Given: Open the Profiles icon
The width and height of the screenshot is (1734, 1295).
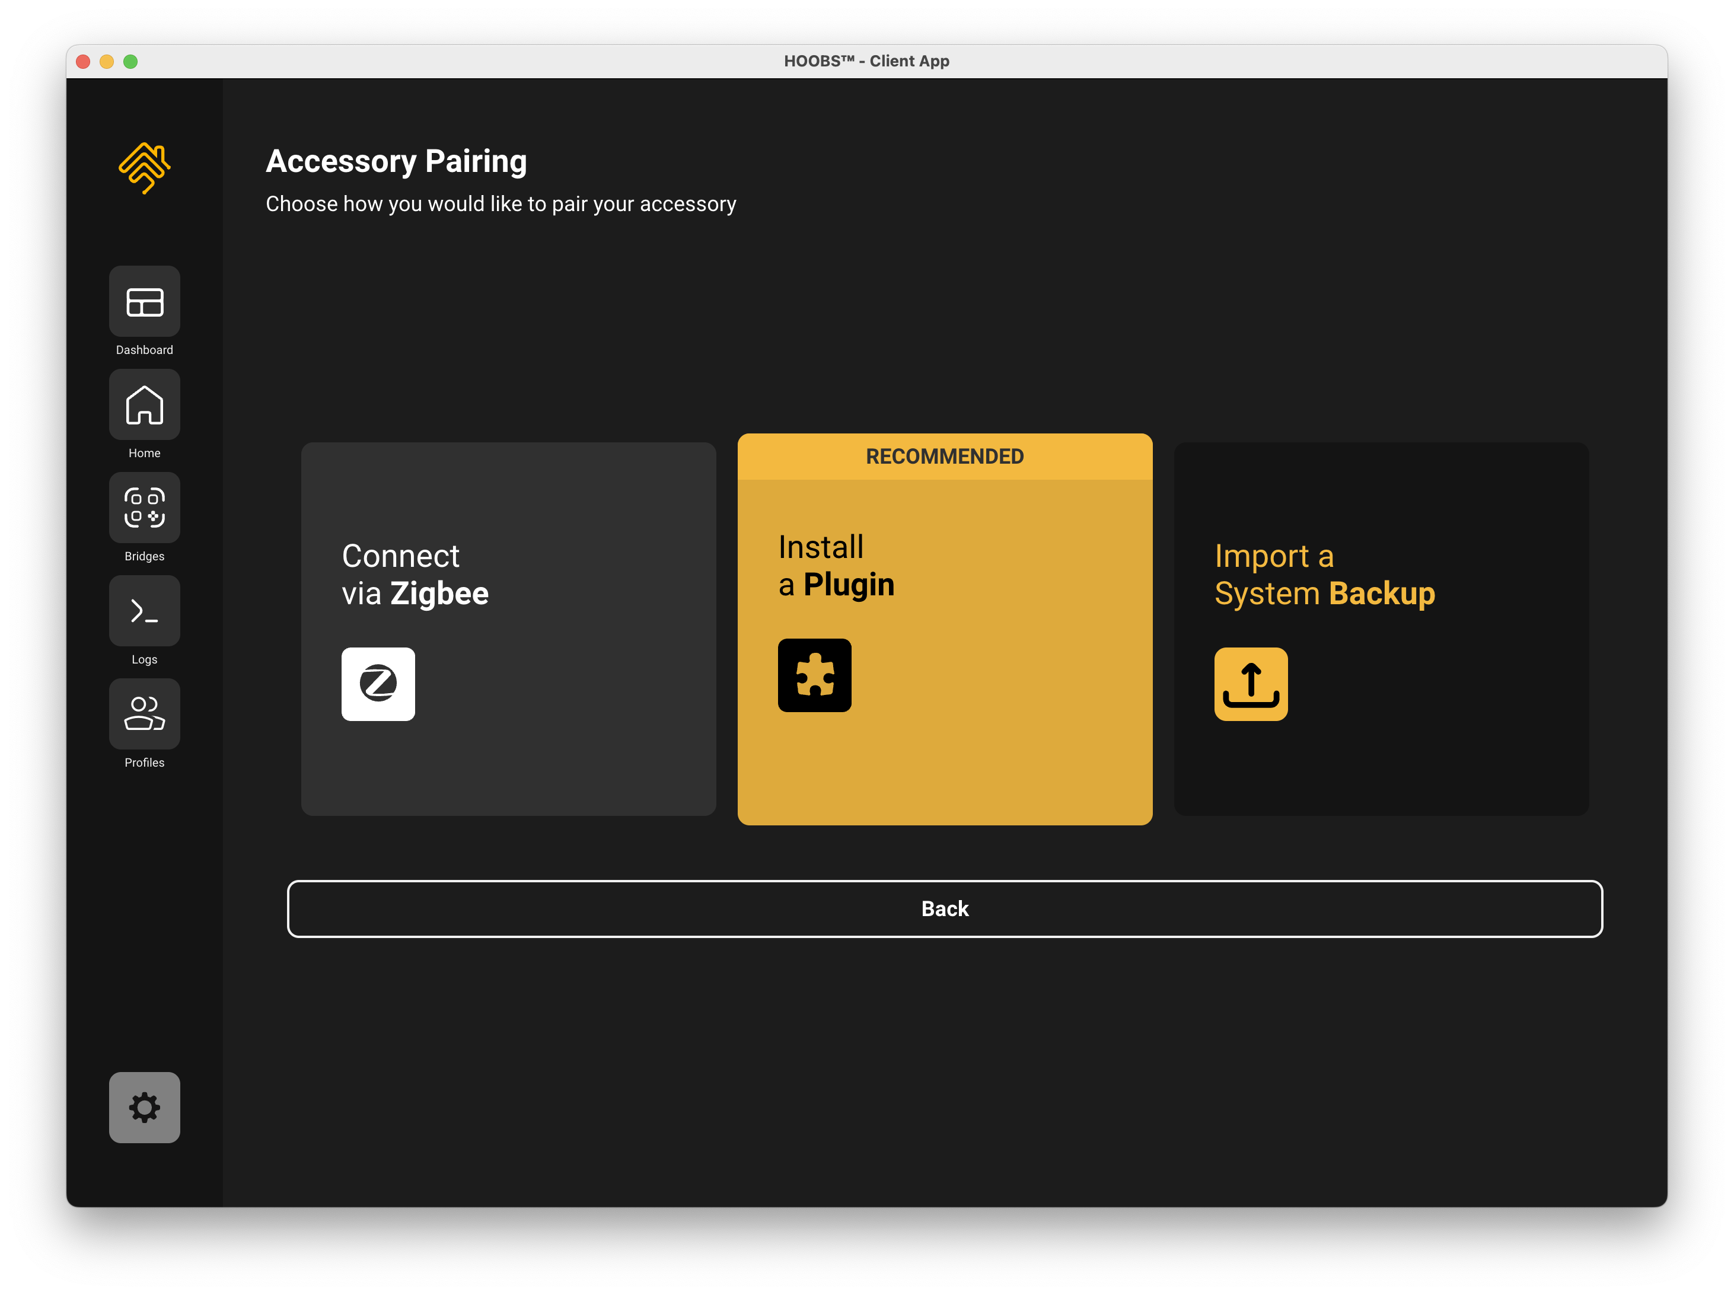Looking at the screenshot, I should (144, 713).
